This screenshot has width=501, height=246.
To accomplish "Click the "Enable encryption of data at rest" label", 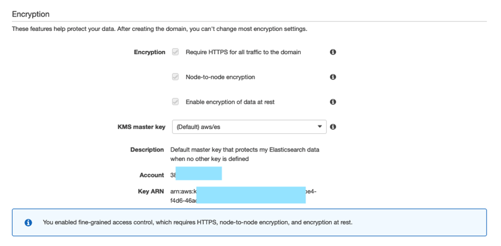I will (x=230, y=102).
